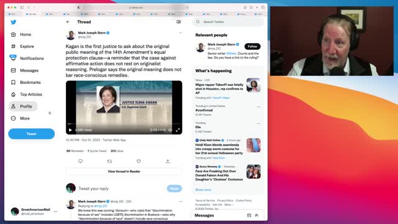This screenshot has height=224, width=398.
Task: Seek on the video progress bar
Action: tap(124, 124)
